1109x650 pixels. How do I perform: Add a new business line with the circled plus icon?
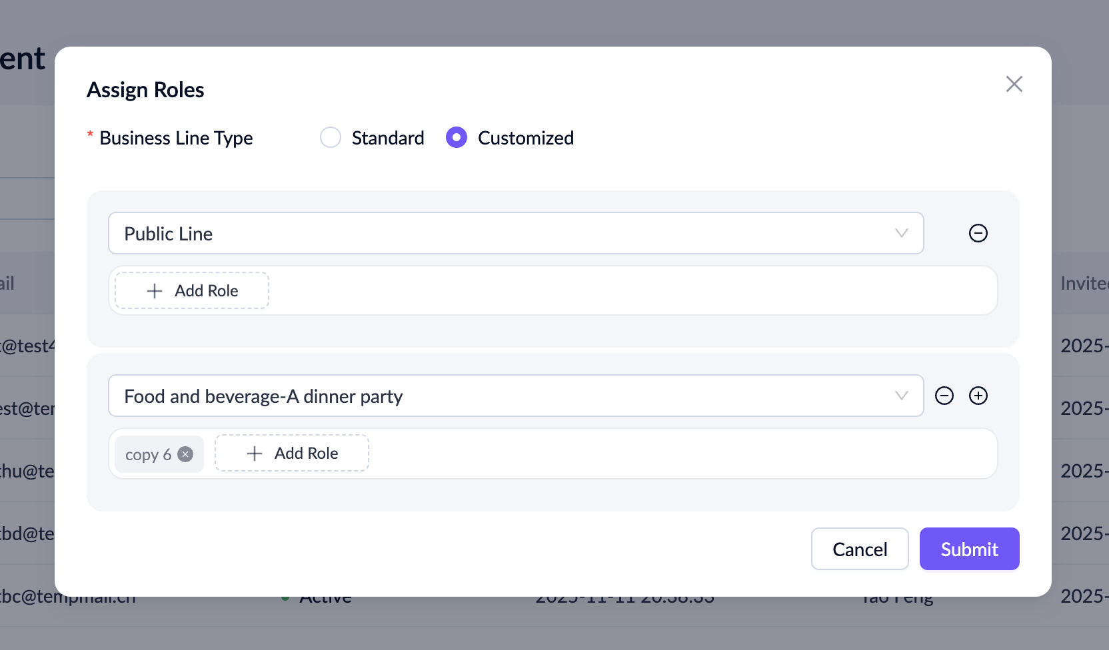point(978,396)
